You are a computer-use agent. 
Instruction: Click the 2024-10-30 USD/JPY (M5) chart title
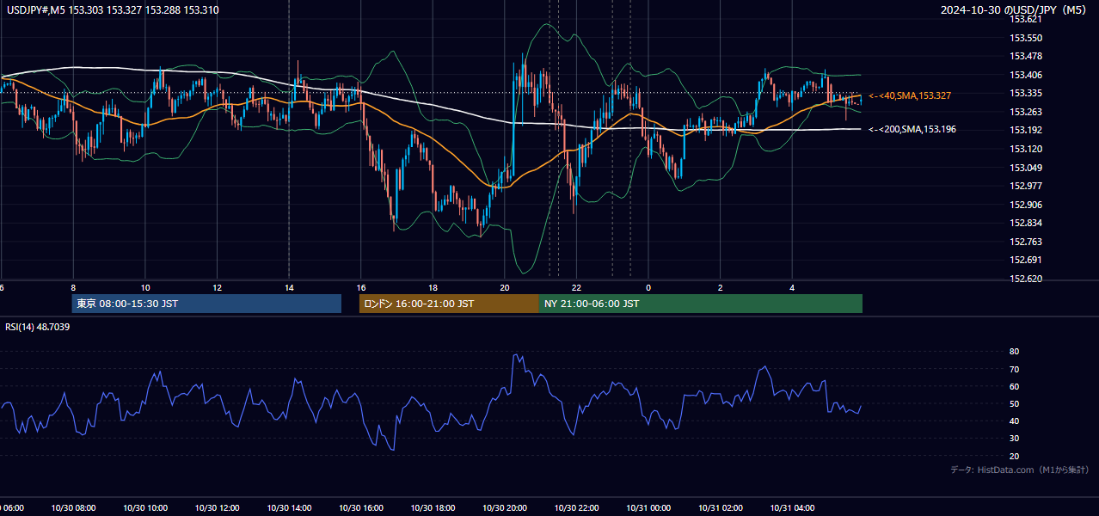1013,10
